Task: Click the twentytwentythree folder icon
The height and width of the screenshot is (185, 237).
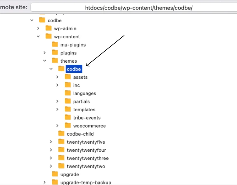Action: pos(61,157)
